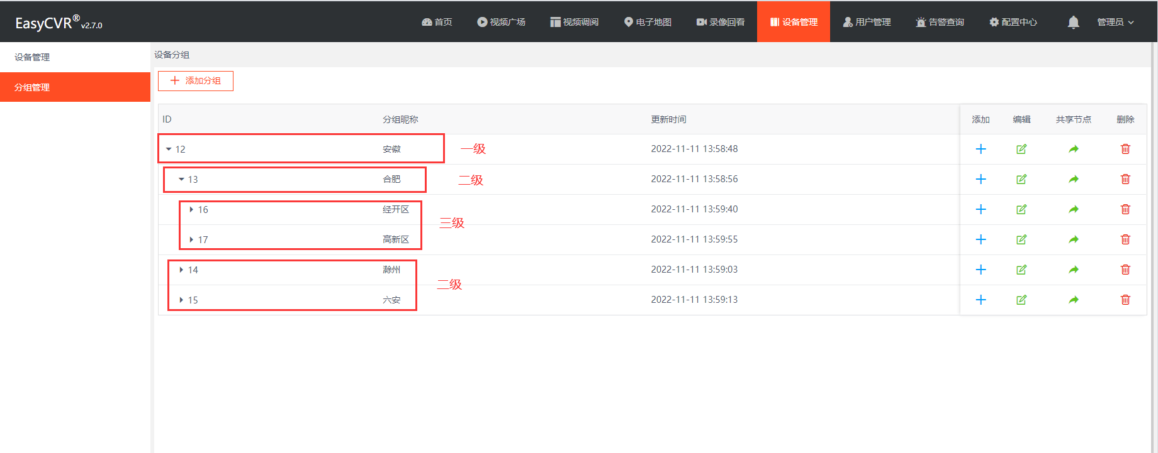Delete the 合肥 group

pyautogui.click(x=1125, y=179)
